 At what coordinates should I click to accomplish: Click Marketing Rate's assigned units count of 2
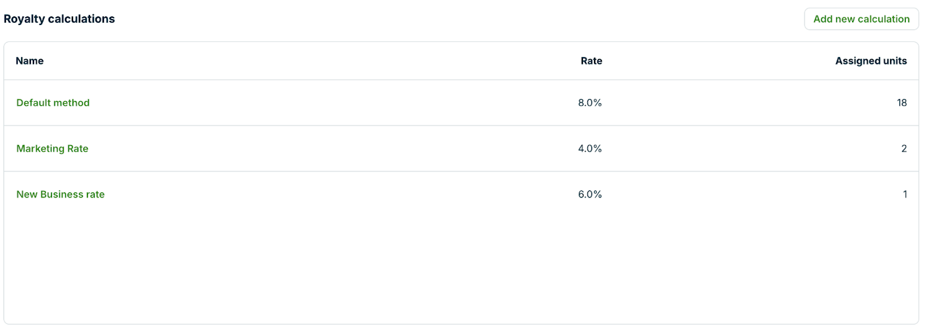[904, 148]
